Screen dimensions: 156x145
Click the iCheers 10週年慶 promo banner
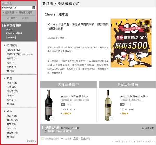click(131, 43)
